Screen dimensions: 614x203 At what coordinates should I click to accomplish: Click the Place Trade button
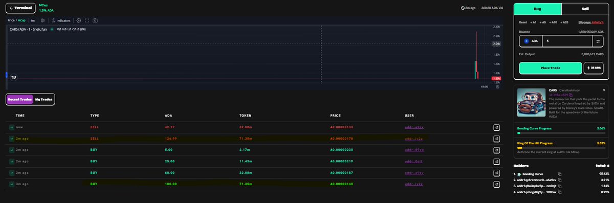tap(551, 68)
